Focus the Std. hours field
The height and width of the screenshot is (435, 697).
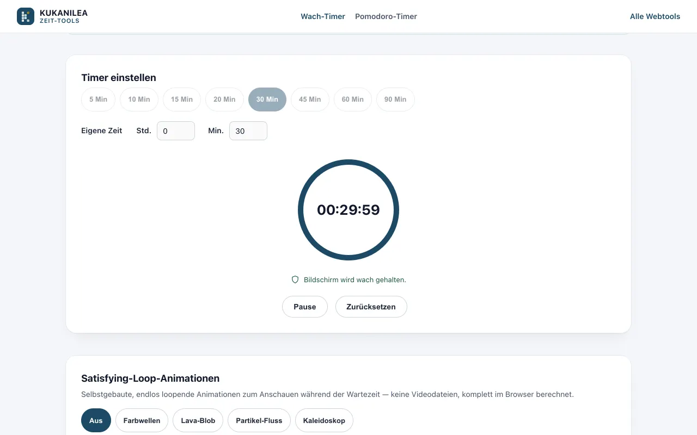(176, 130)
